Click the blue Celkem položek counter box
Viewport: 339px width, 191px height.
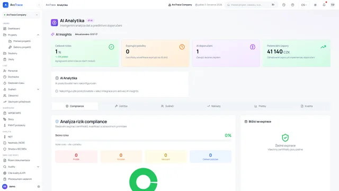tap(210, 157)
